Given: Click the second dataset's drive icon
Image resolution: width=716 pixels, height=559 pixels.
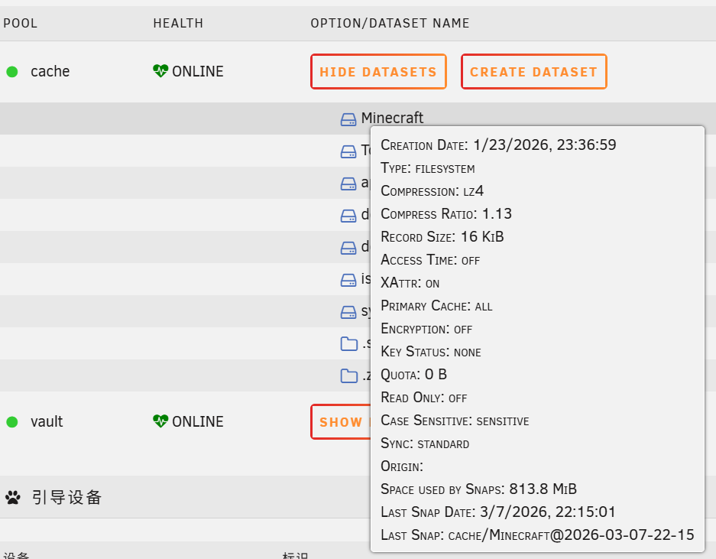Looking at the screenshot, I should tap(348, 151).
